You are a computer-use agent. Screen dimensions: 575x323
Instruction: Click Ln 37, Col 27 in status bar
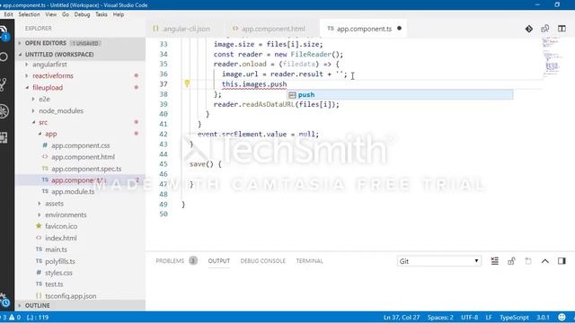pyautogui.click(x=402, y=318)
